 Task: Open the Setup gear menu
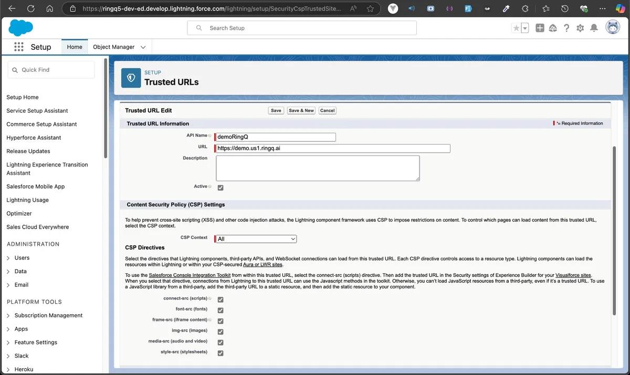pyautogui.click(x=580, y=28)
